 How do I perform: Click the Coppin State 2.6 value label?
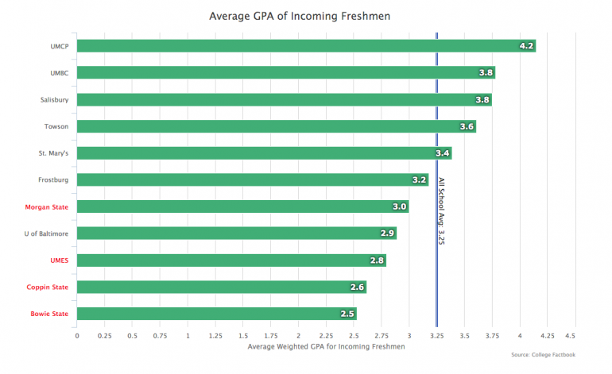pos(358,287)
